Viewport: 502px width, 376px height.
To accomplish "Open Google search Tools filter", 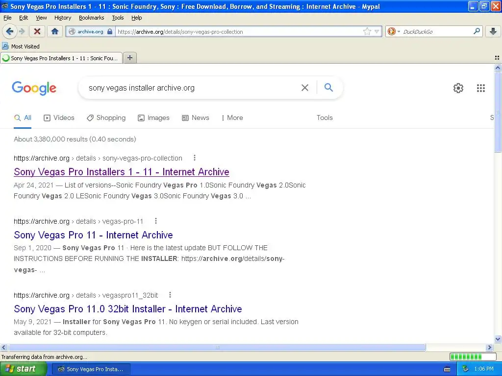I will tap(325, 117).
